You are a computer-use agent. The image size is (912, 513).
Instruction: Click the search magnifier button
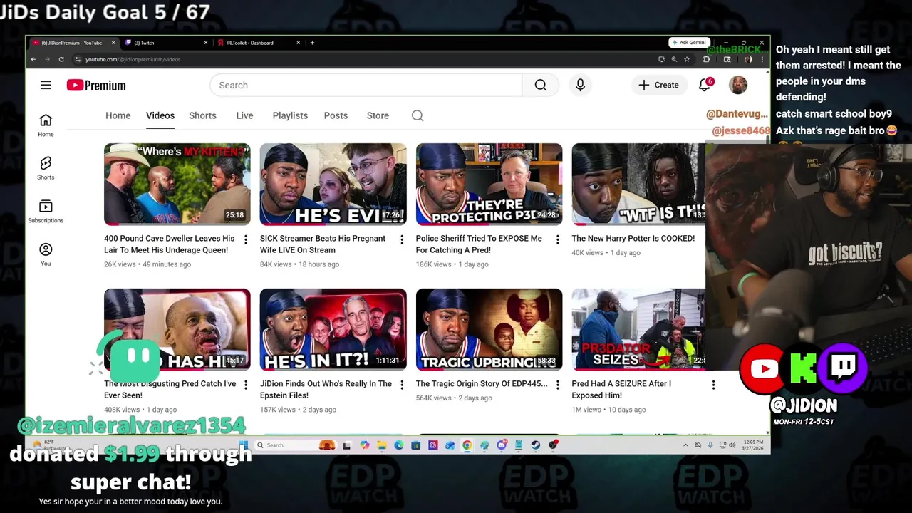pyautogui.click(x=541, y=85)
